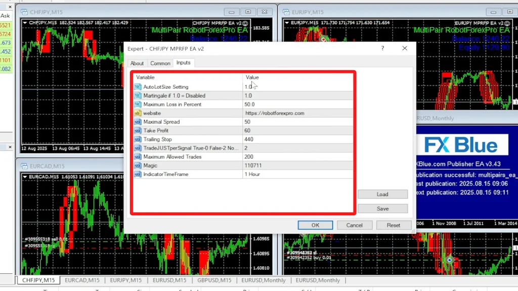The width and height of the screenshot is (518, 291).
Task: Click the Maximal Spread integer icon
Action: [138, 122]
